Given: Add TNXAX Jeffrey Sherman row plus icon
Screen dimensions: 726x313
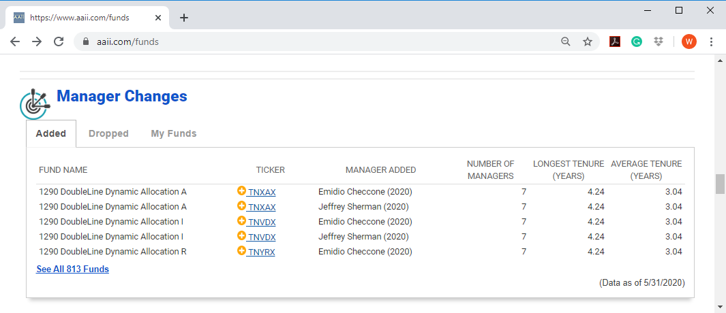Looking at the screenshot, I should (x=241, y=205).
